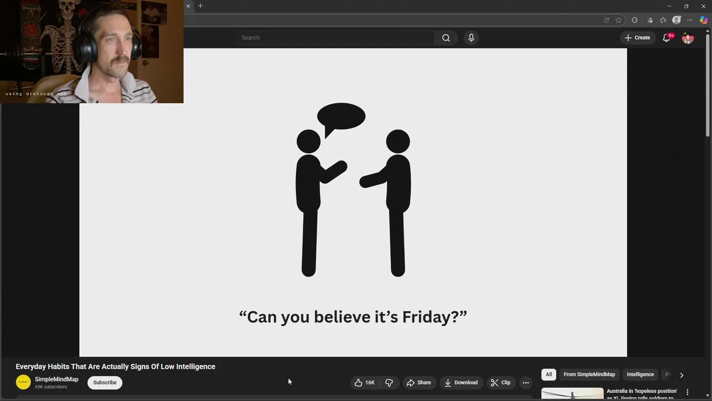Click the Share button
The width and height of the screenshot is (712, 401).
[418, 383]
